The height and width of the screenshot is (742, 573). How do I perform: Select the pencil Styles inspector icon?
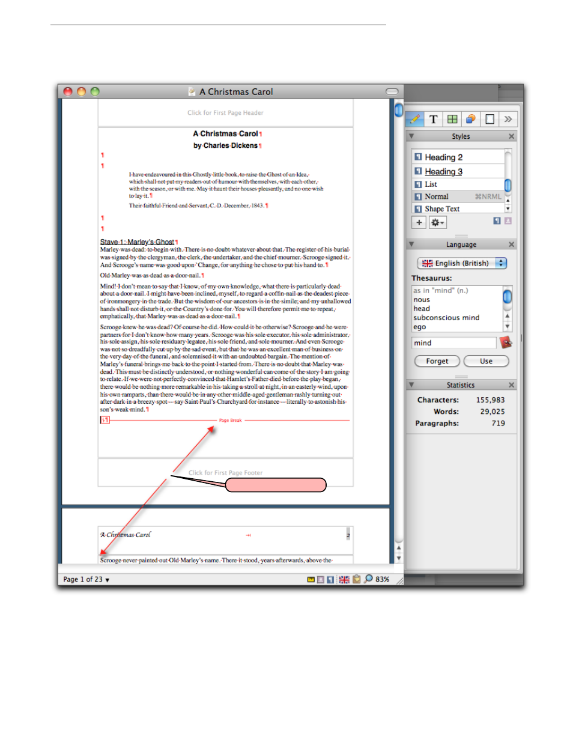414,119
